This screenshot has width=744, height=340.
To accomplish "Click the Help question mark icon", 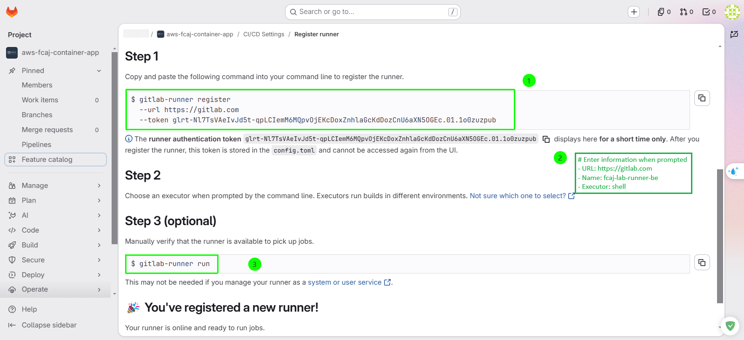I will (x=12, y=309).
